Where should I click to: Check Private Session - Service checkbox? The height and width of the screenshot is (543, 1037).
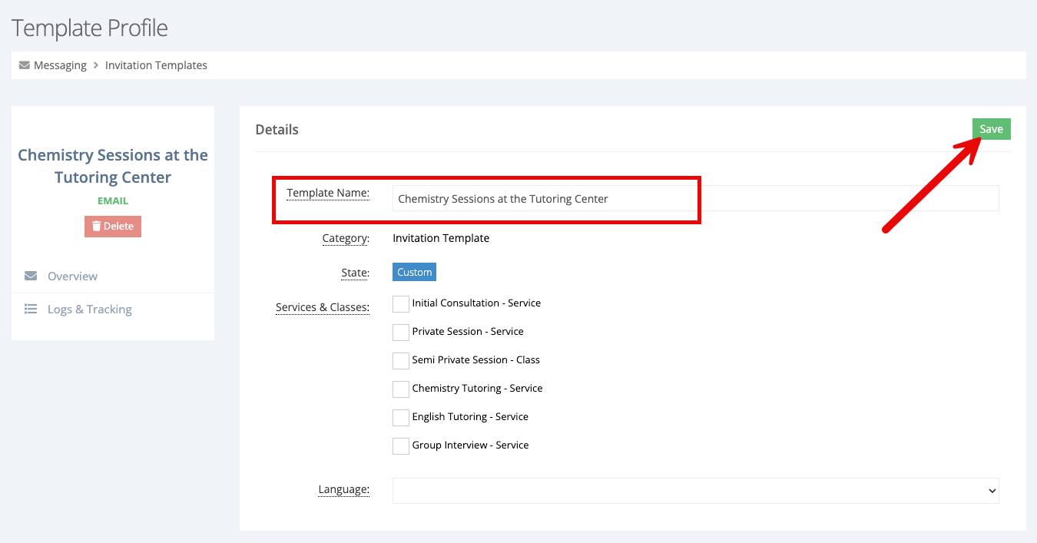401,333
